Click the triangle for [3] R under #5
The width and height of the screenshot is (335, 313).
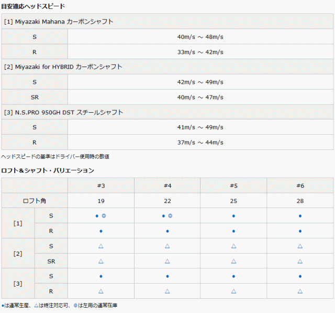coord(233,291)
